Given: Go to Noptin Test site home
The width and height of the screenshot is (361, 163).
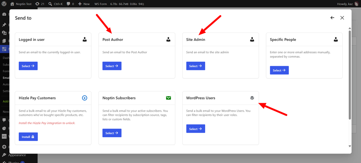Looking at the screenshot, I should coord(21,4).
